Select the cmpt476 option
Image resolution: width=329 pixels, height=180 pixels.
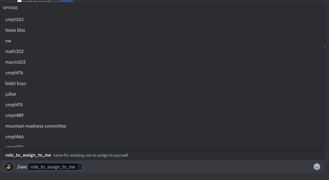tap(163, 73)
